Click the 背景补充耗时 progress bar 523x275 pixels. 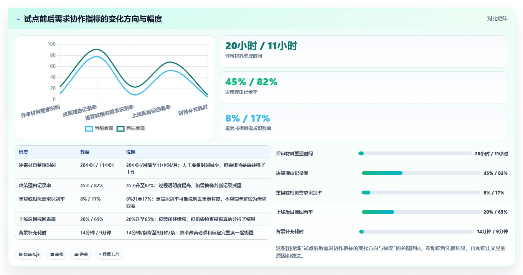tap(416, 232)
